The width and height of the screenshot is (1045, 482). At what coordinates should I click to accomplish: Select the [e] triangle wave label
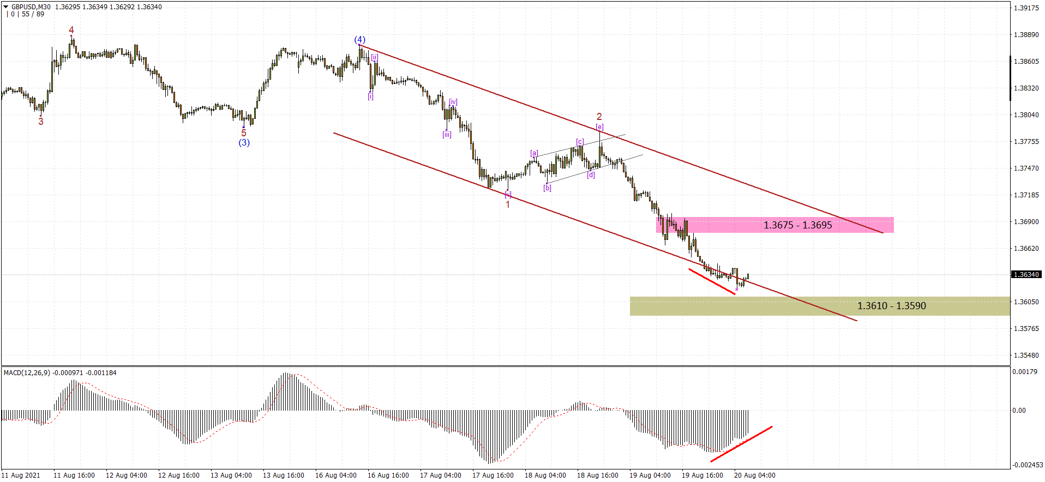[x=599, y=127]
